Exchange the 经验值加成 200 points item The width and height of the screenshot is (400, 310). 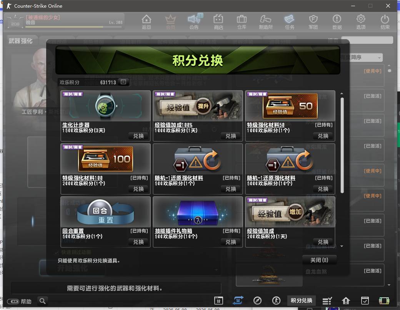click(323, 242)
